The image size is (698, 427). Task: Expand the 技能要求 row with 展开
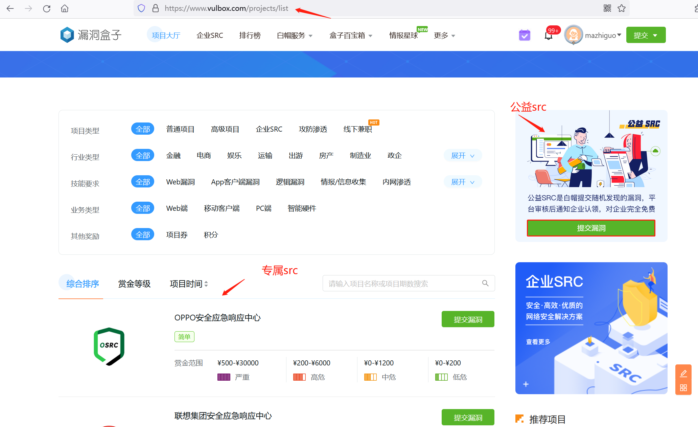tap(463, 182)
